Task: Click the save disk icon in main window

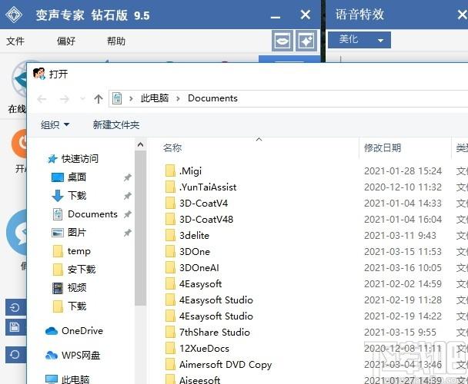Action: coord(15,327)
